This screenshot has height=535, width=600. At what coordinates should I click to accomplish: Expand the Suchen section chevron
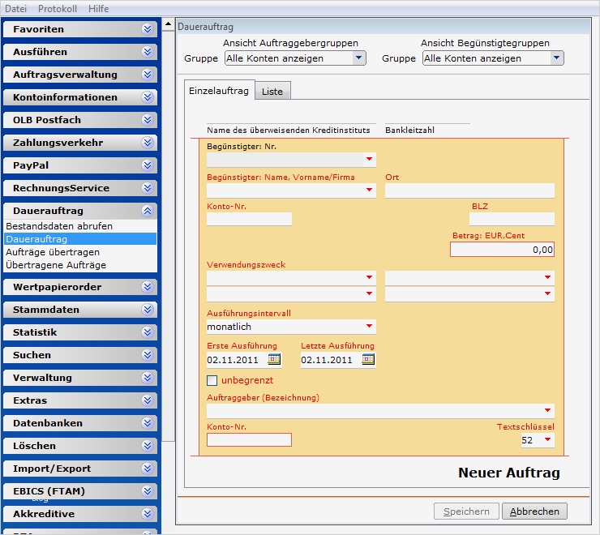tap(148, 355)
